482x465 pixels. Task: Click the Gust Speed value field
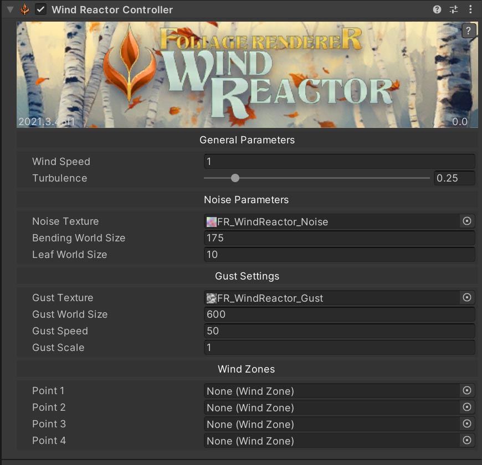(339, 331)
